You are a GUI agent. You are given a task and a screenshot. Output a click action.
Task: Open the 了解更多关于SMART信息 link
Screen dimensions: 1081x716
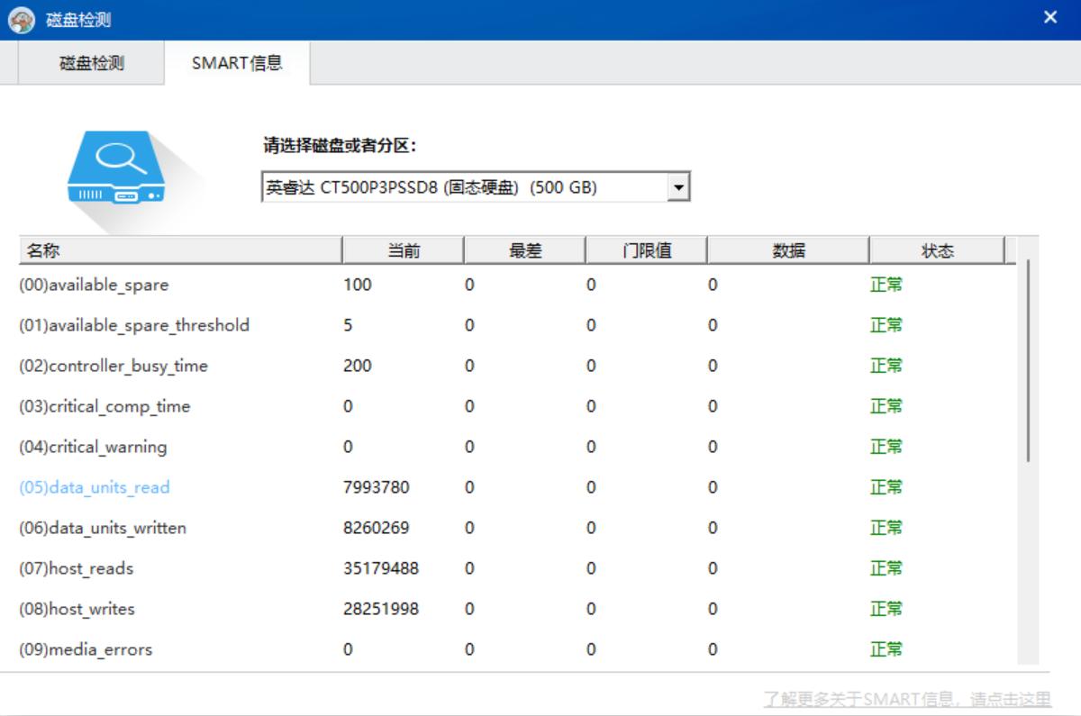pyautogui.click(x=906, y=699)
